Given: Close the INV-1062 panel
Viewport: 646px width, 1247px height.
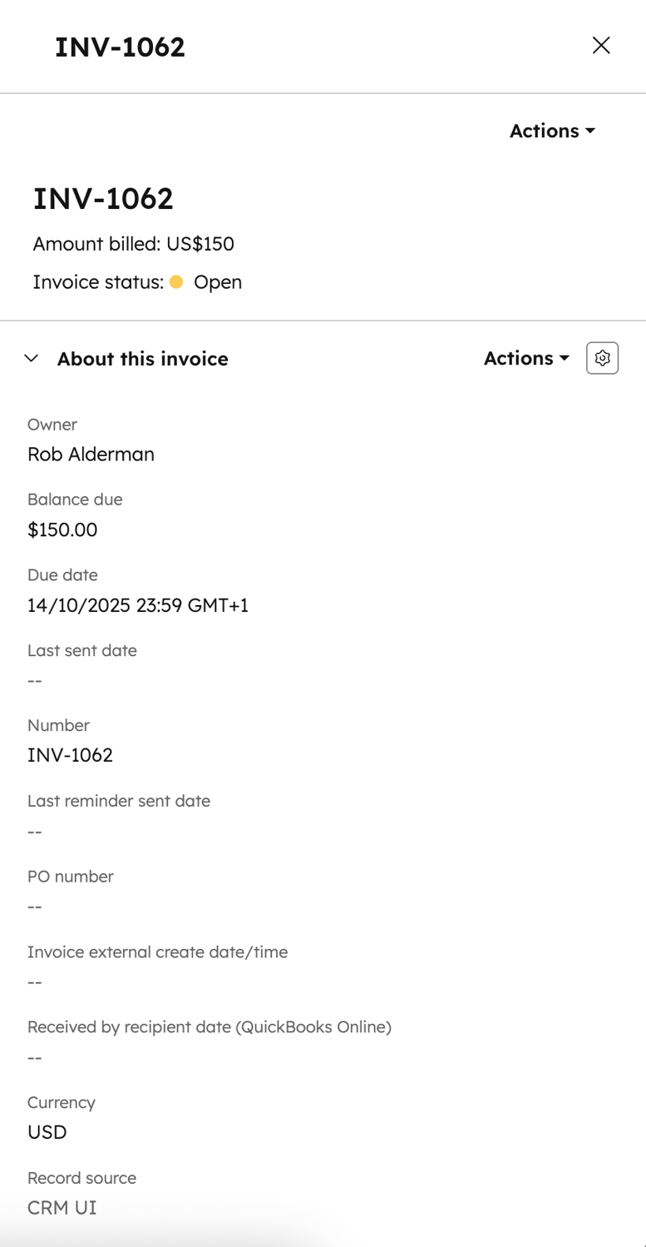Looking at the screenshot, I should click(x=601, y=46).
